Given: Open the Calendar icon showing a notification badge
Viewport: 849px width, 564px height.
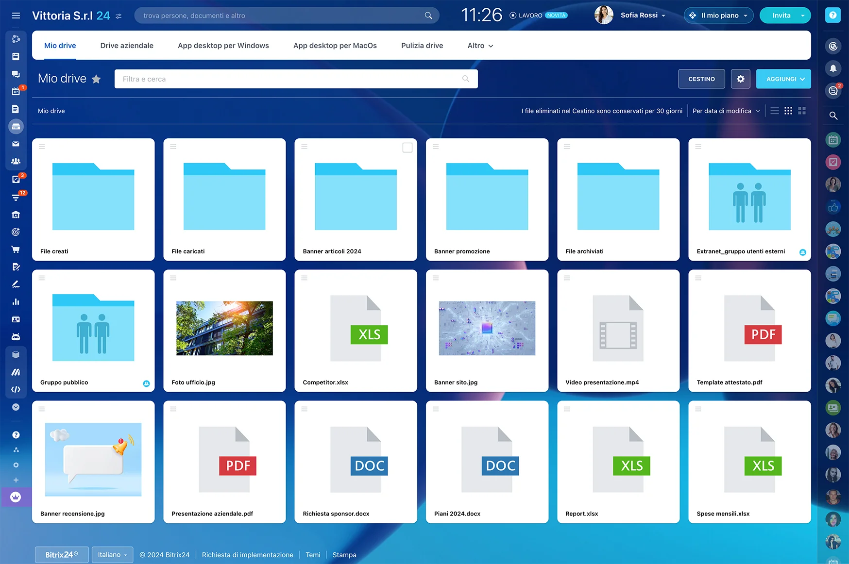Looking at the screenshot, I should click(x=16, y=91).
